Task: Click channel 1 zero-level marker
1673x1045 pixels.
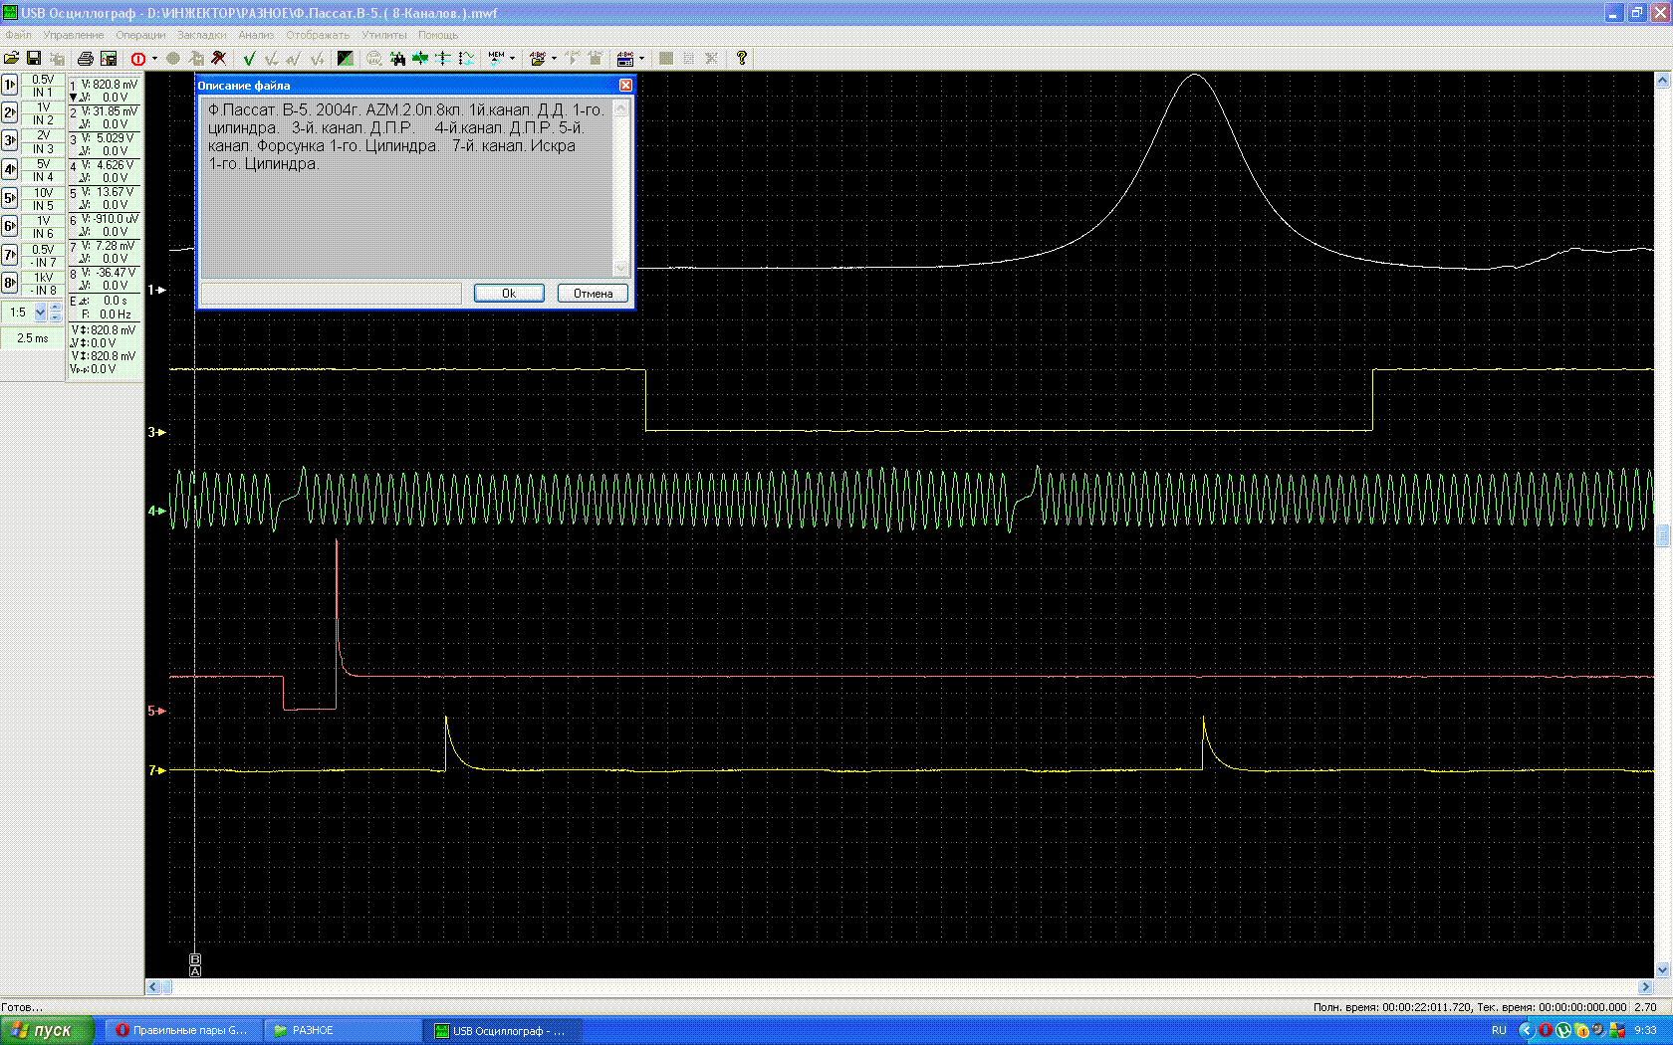Action: pyautogui.click(x=156, y=290)
